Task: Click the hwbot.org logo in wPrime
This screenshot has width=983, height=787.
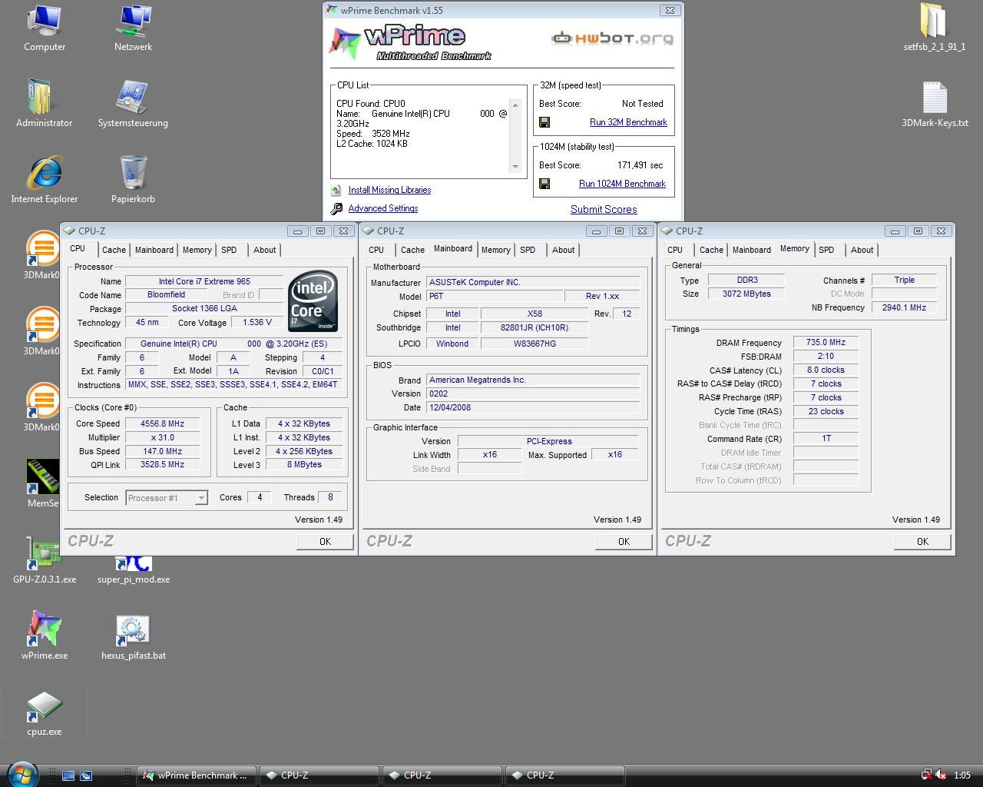Action: coord(612,38)
